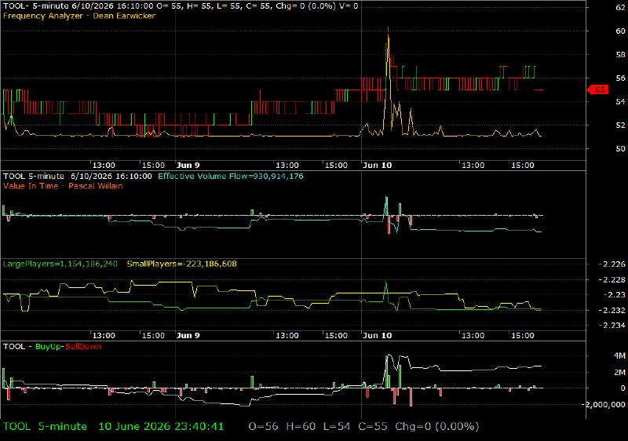This screenshot has width=628, height=441.
Task: Select 'SmallPlayers=-223,186,608' value
Action: pos(182,264)
